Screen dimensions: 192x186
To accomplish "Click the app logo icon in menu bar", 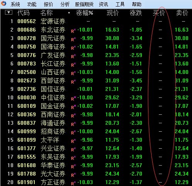I will 3,3.
